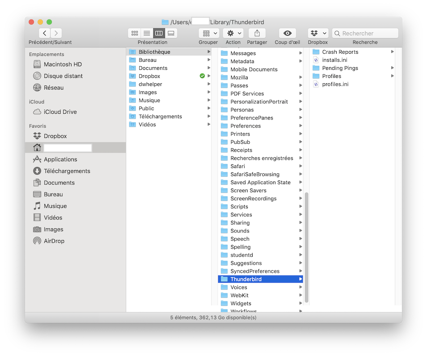The image size is (427, 356).
Task: Select PDF Services folder
Action: [x=260, y=94]
